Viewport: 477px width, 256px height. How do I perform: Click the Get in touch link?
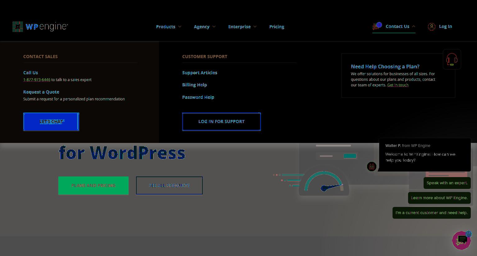398,85
